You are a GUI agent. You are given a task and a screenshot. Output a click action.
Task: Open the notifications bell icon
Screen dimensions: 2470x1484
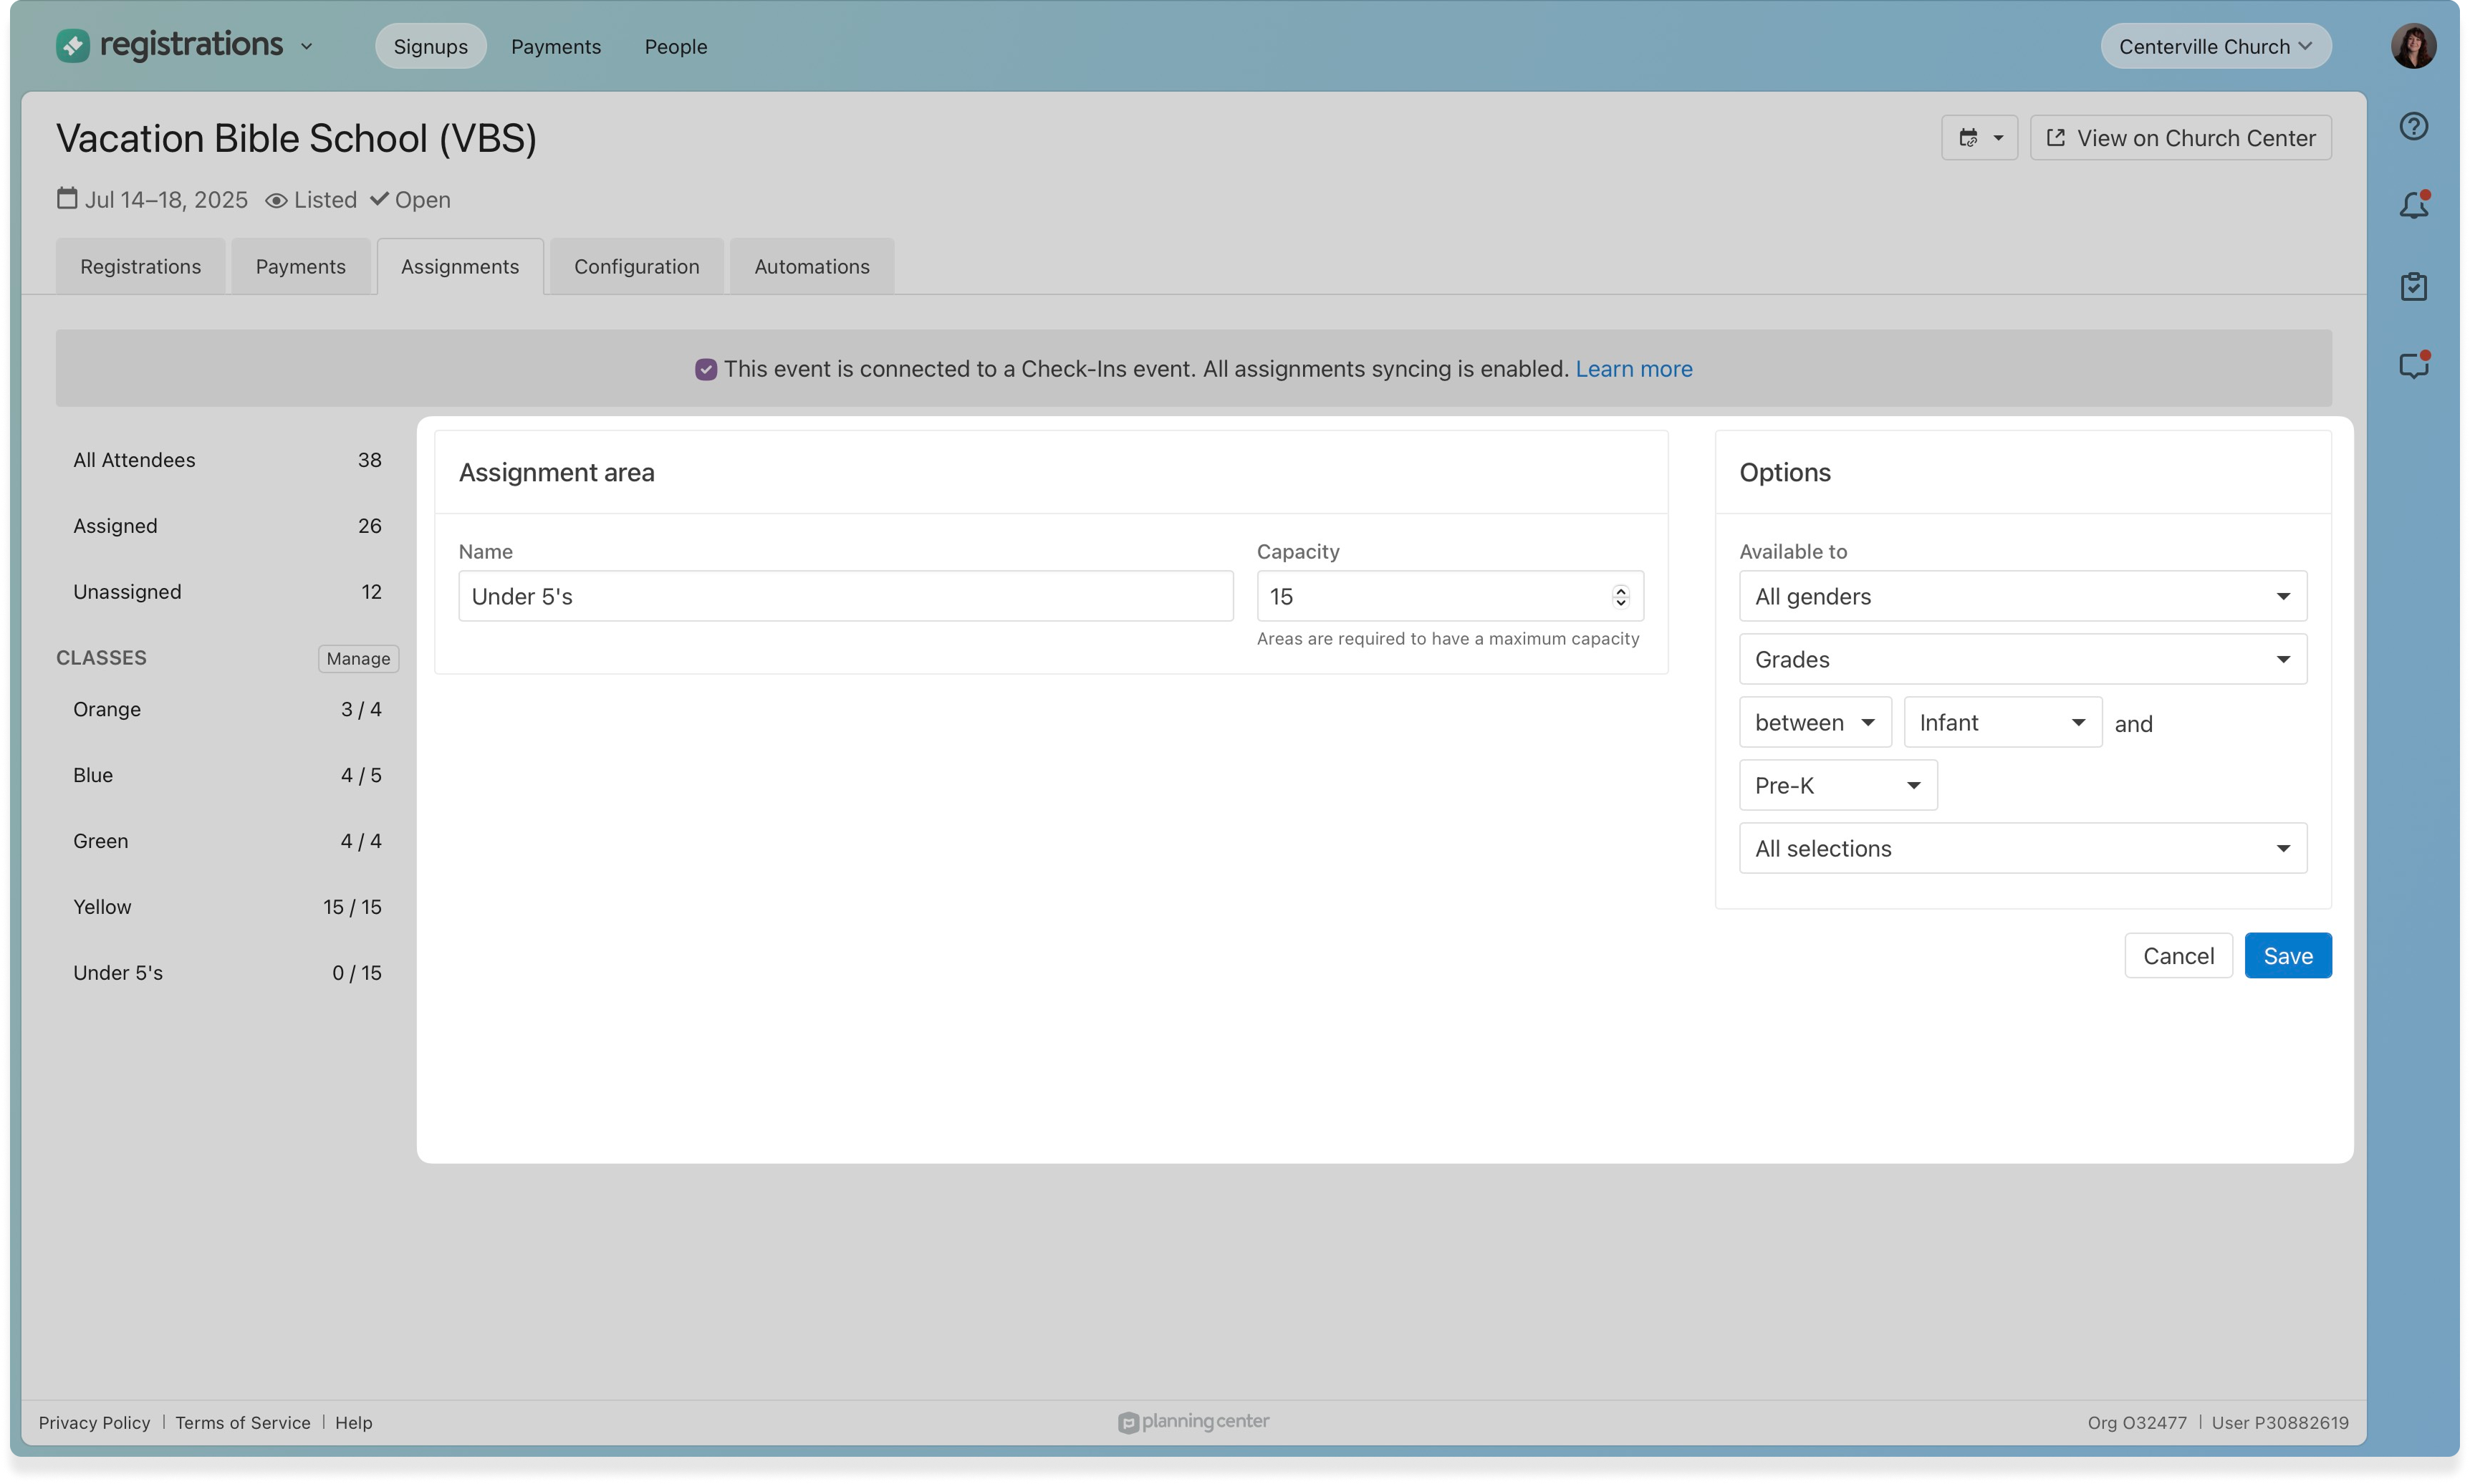click(2413, 206)
